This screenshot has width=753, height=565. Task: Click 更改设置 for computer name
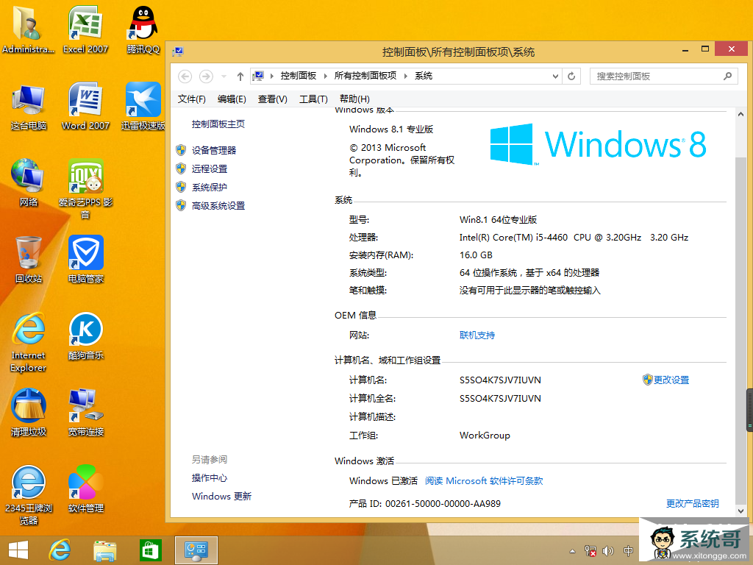click(671, 380)
